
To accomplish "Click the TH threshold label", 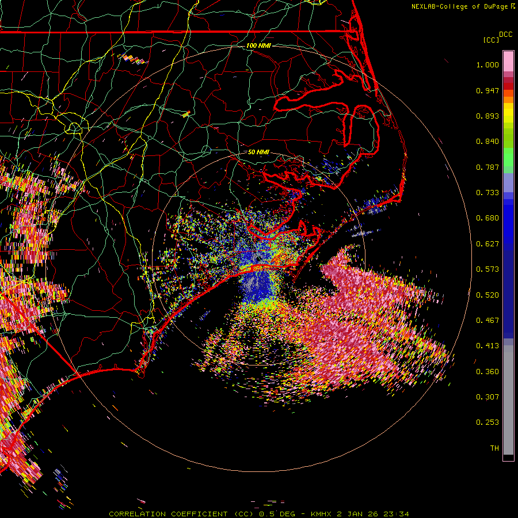I will (494, 448).
